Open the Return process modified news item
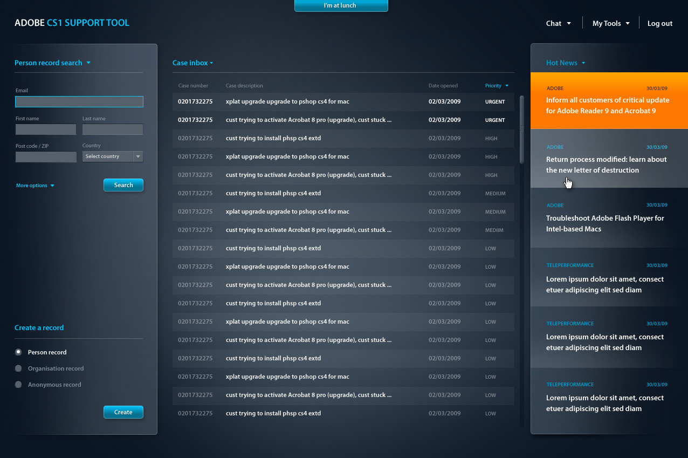The width and height of the screenshot is (688, 458). (609, 159)
